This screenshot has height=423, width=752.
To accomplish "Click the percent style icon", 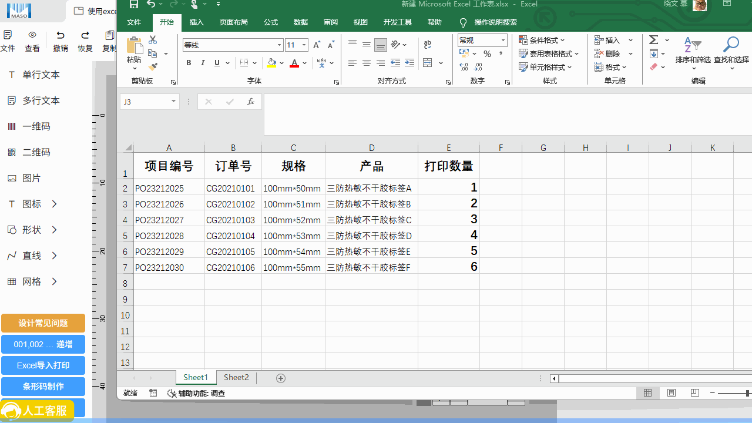I will pyautogui.click(x=487, y=53).
